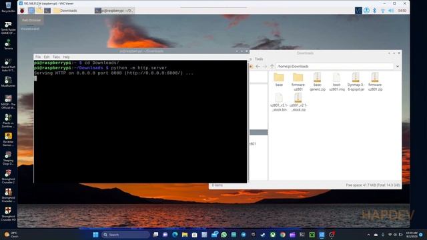The image size is (427, 240).
Task: Open the Tomb Raider desktop shortcut
Action: pyautogui.click(x=8, y=28)
